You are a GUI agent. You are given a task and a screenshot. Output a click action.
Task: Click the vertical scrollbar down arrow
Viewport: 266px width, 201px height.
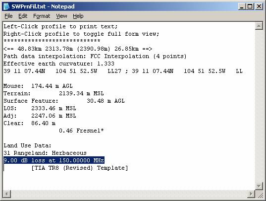click(x=259, y=186)
